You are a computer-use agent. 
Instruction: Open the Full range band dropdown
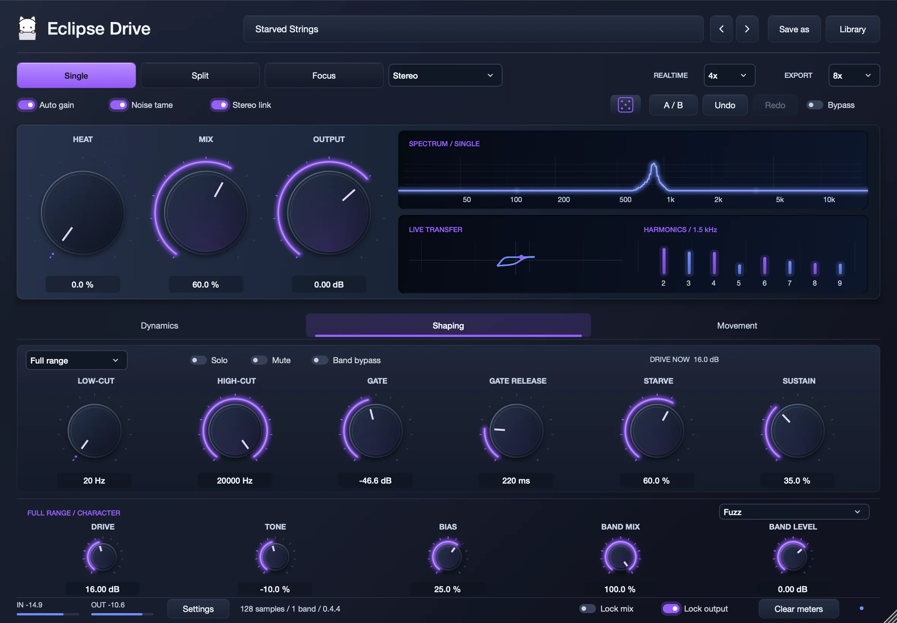(x=76, y=360)
